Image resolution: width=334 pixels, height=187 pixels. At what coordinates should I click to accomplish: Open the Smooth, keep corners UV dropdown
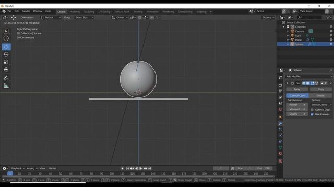tap(321, 105)
